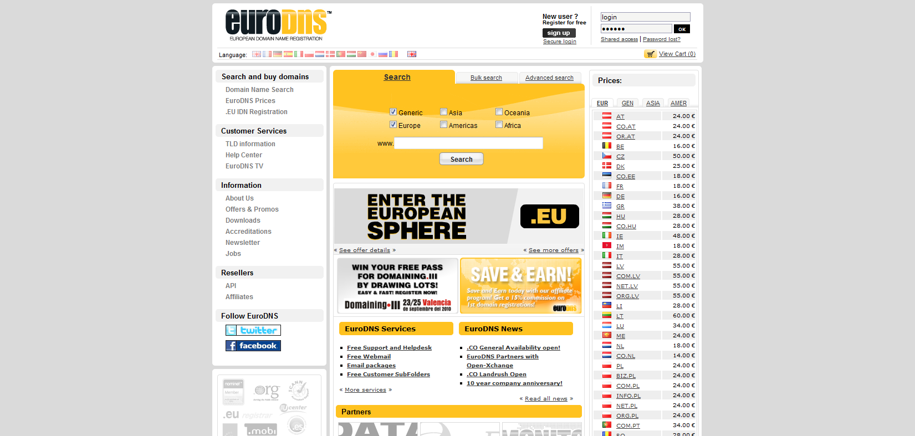This screenshot has width=915, height=436.
Task: Click the EuroDNS logo
Action: pyautogui.click(x=278, y=25)
